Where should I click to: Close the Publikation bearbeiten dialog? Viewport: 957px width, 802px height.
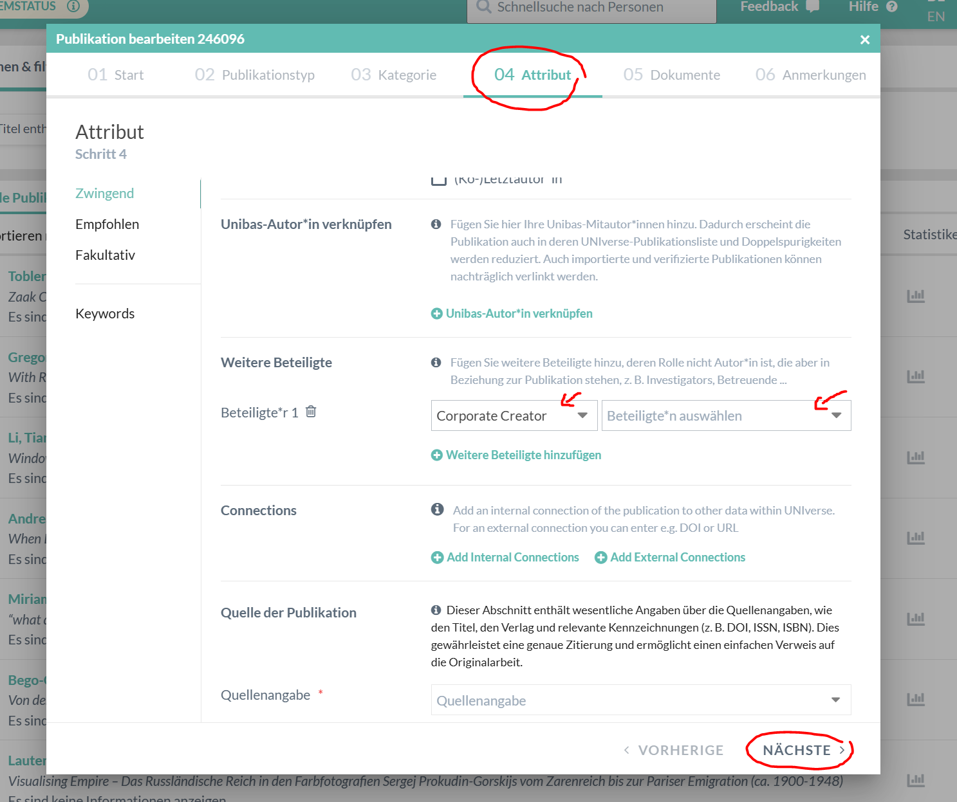(864, 40)
